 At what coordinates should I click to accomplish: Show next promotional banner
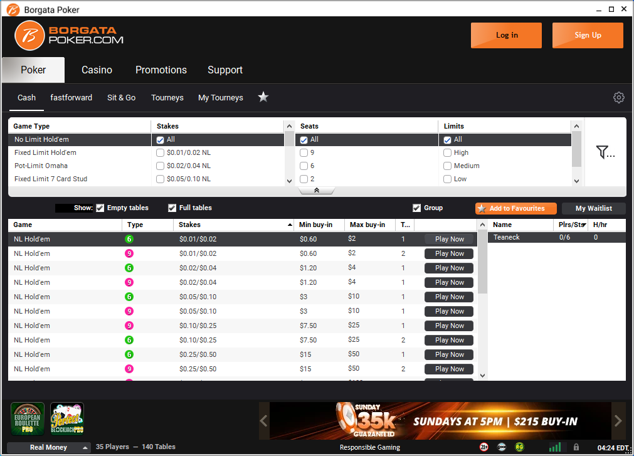coord(618,421)
